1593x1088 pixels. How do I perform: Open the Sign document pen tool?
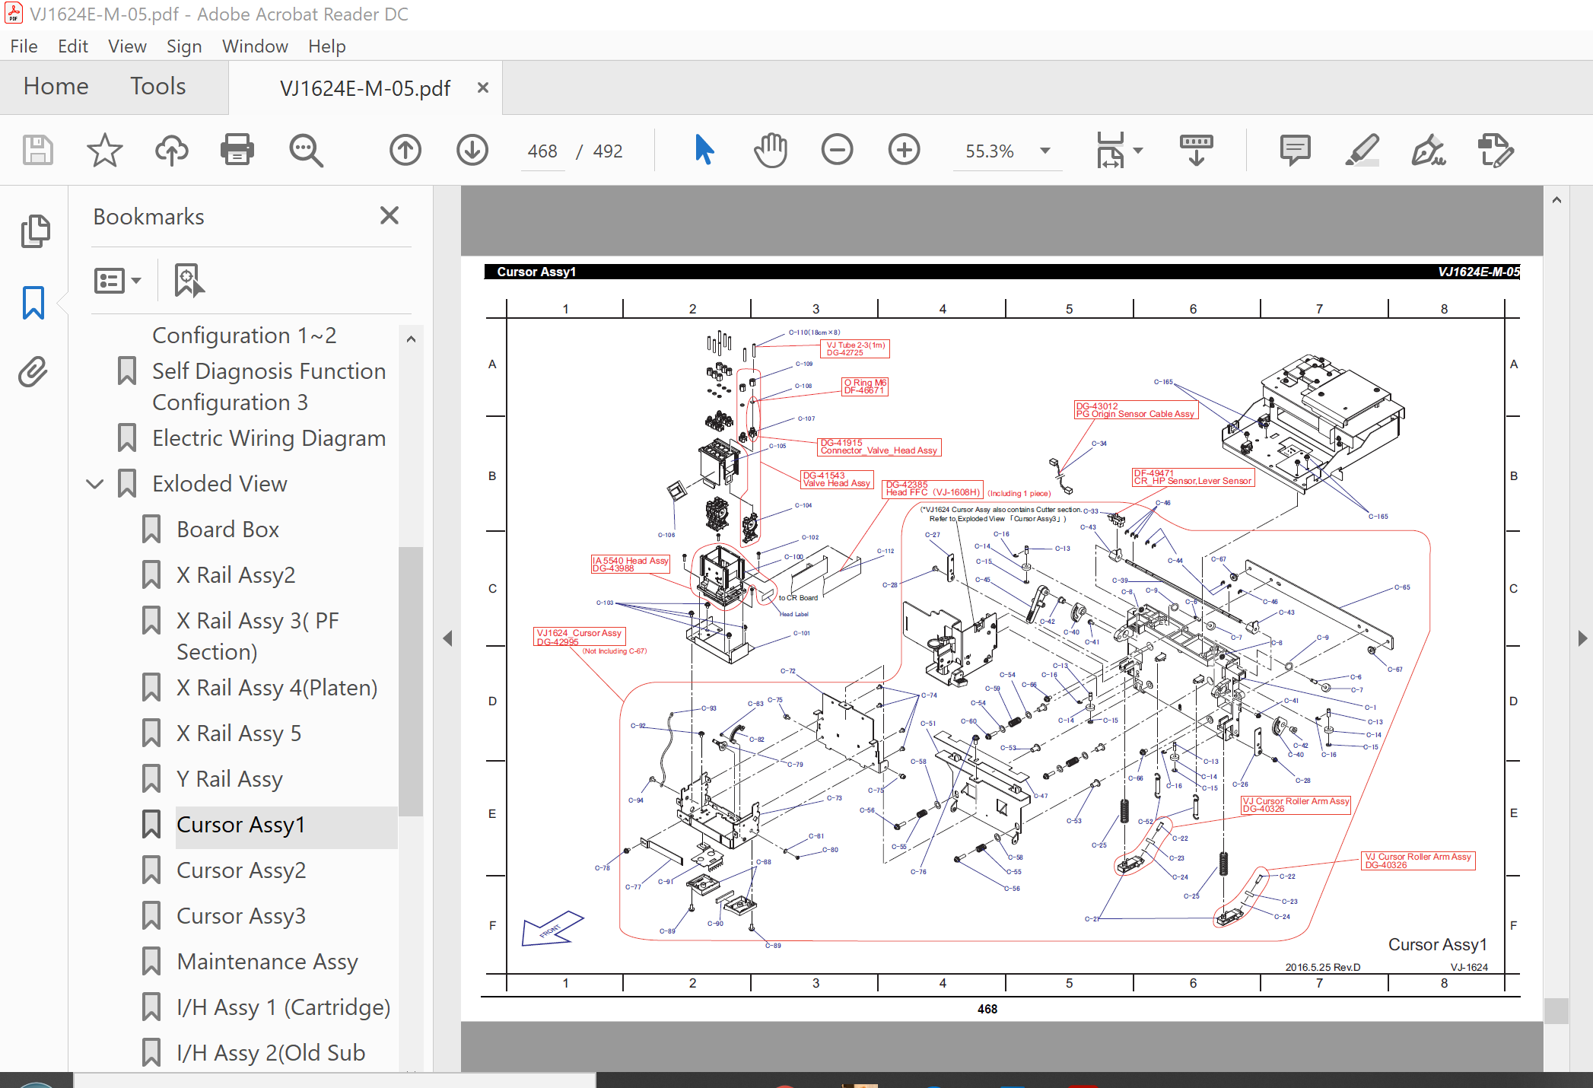[x=1428, y=150]
